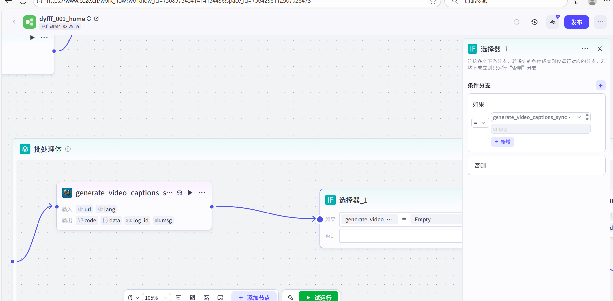Click the condition priority up-down stepper
The height and width of the screenshot is (301, 613).
587,117
